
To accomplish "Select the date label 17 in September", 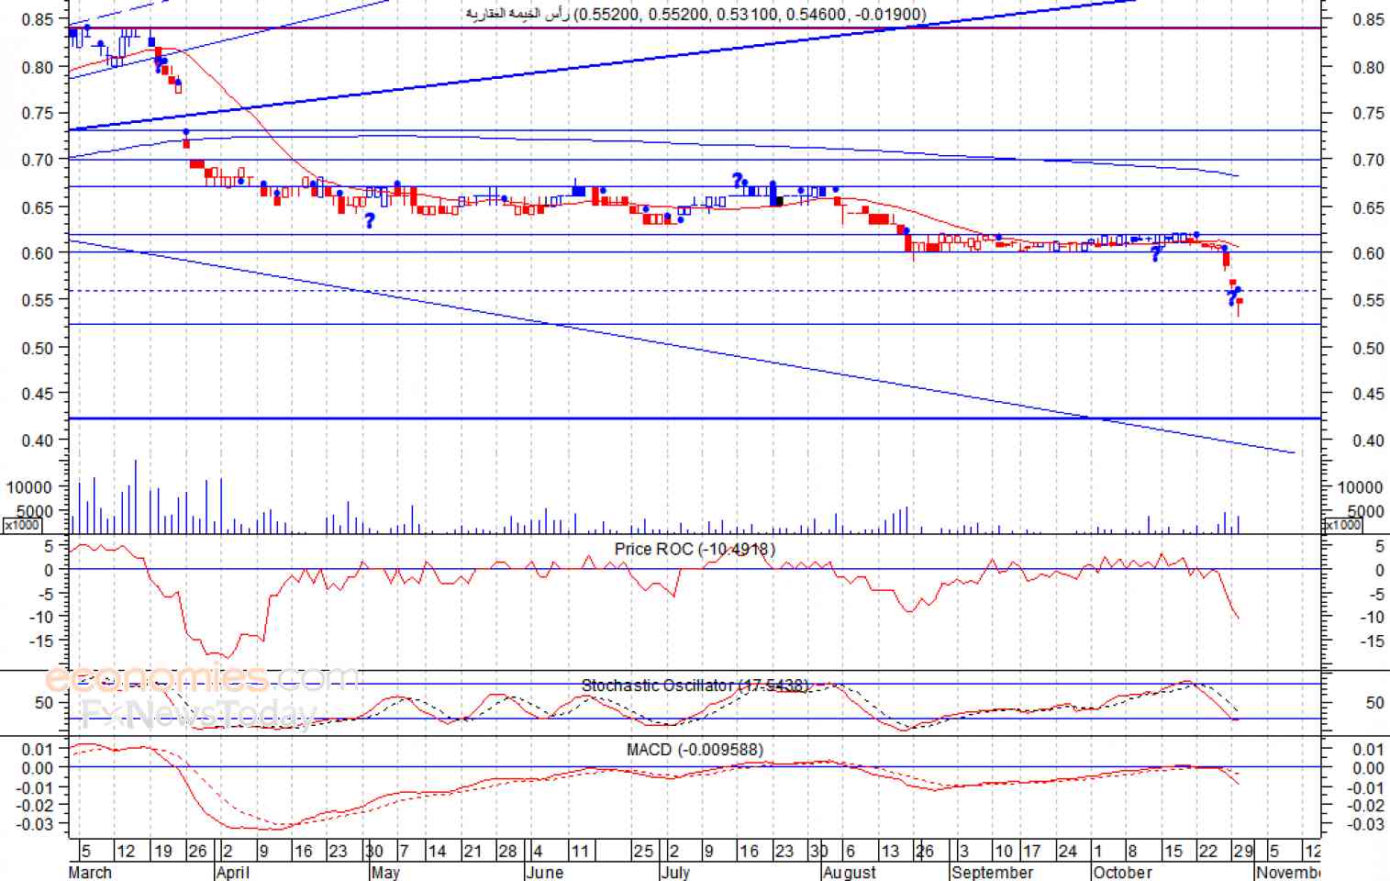I will (x=1032, y=851).
